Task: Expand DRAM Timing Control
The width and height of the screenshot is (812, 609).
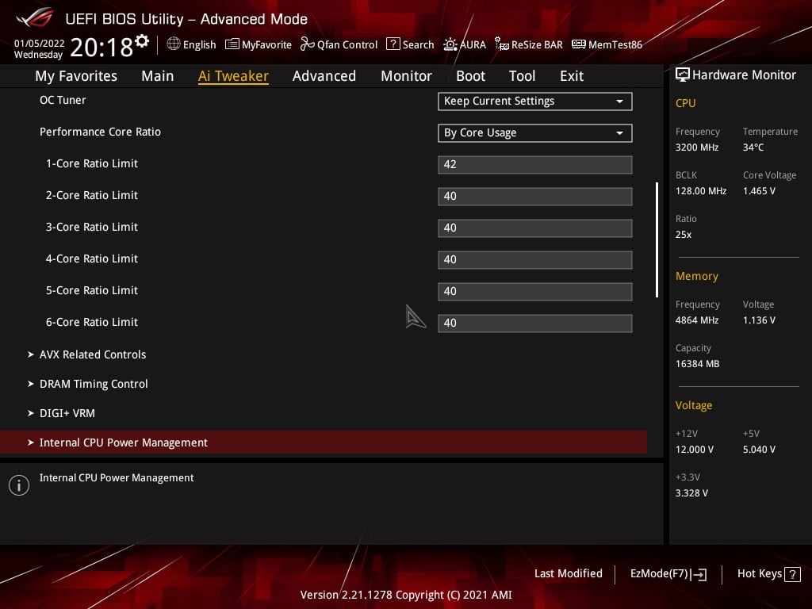Action: coord(94,384)
